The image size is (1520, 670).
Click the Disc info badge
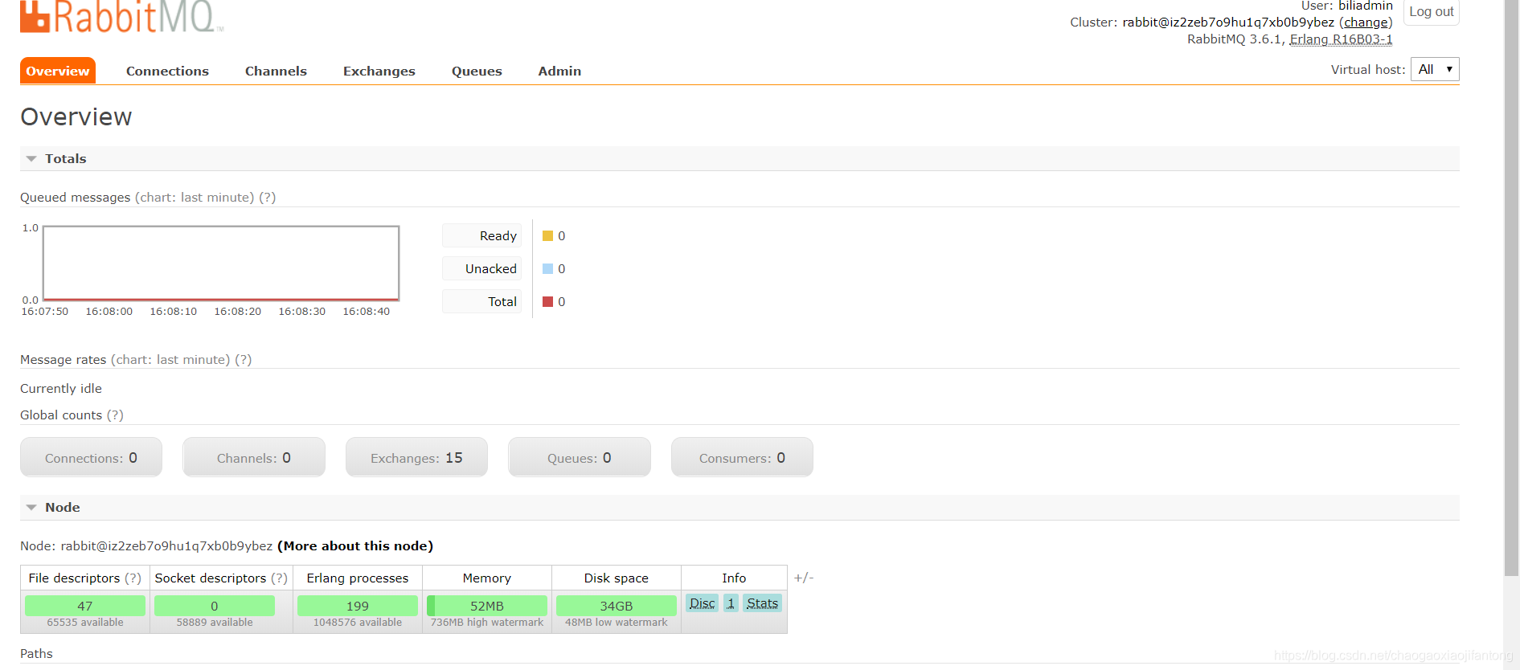(x=702, y=603)
